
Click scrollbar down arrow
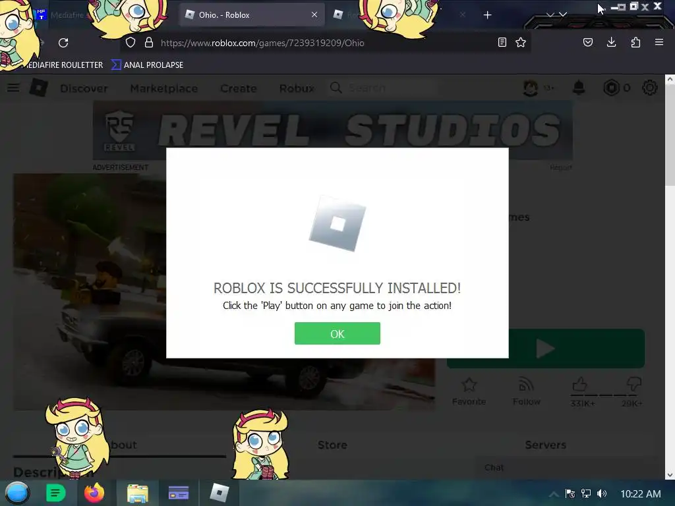pyautogui.click(x=670, y=475)
